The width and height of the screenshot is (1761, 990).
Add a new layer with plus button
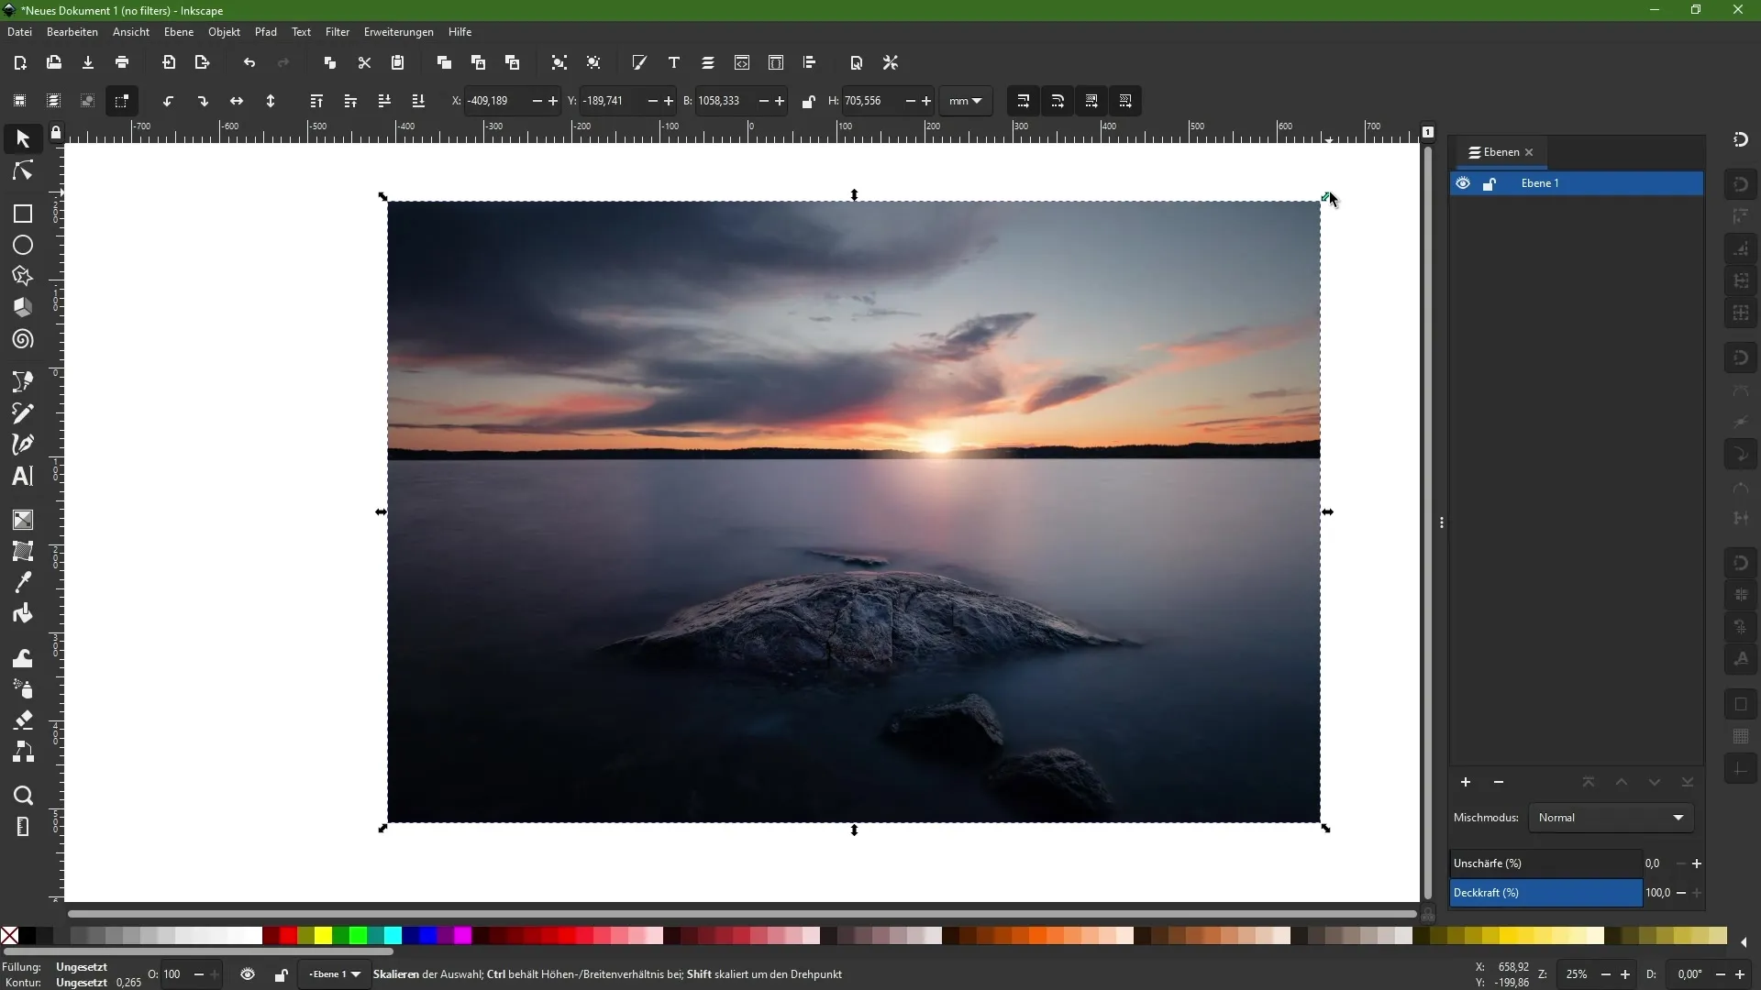click(1466, 782)
